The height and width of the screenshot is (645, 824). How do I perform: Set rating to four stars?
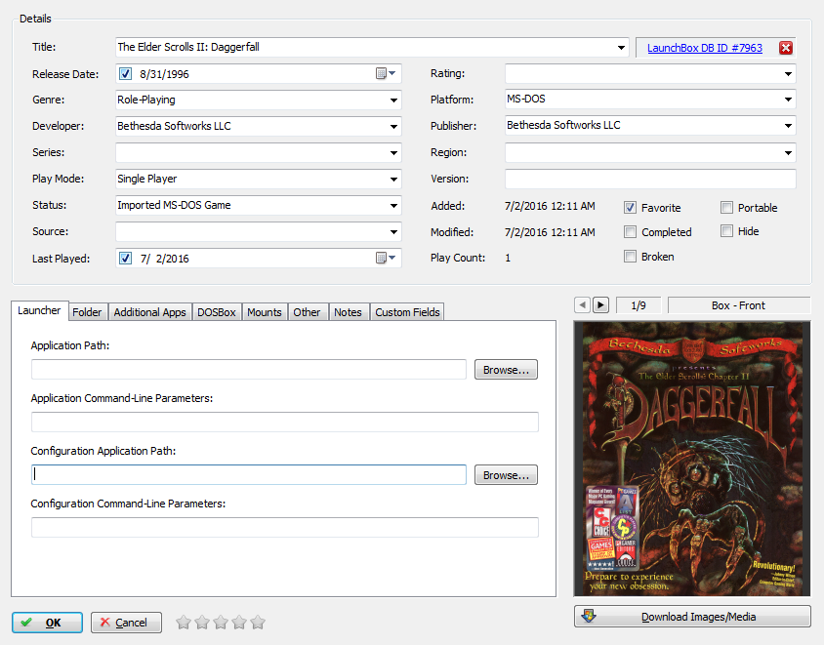239,623
